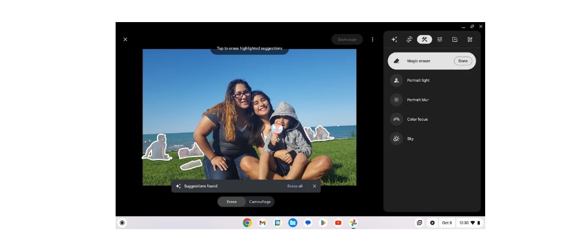This screenshot has height=234, width=575.
Task: Click Done on Magic eraser
Action: (463, 61)
